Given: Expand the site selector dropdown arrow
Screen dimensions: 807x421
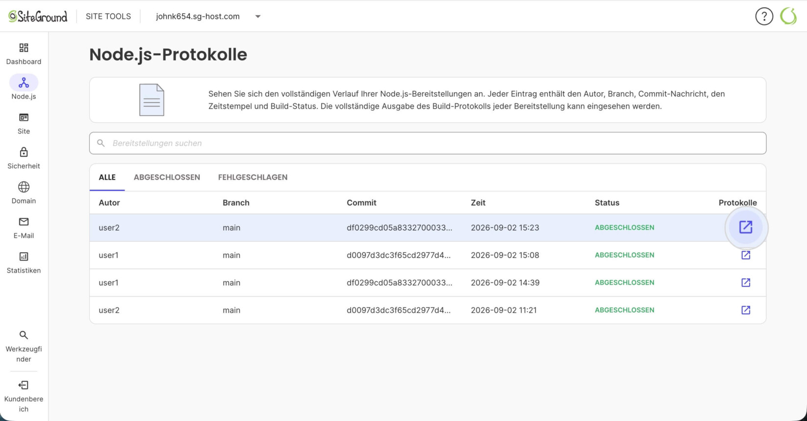Looking at the screenshot, I should 258,17.
